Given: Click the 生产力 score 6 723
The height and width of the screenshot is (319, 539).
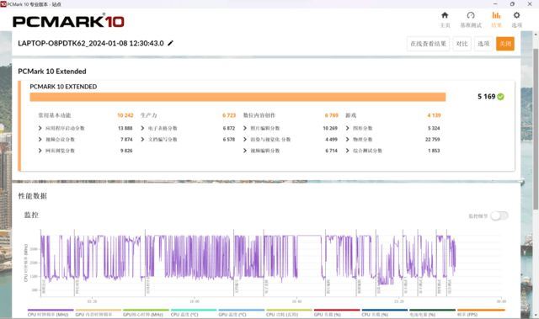Looking at the screenshot, I should (229, 115).
